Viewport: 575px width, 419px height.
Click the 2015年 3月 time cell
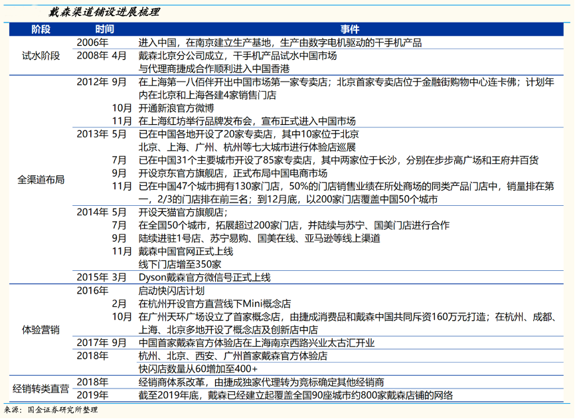[102, 277]
